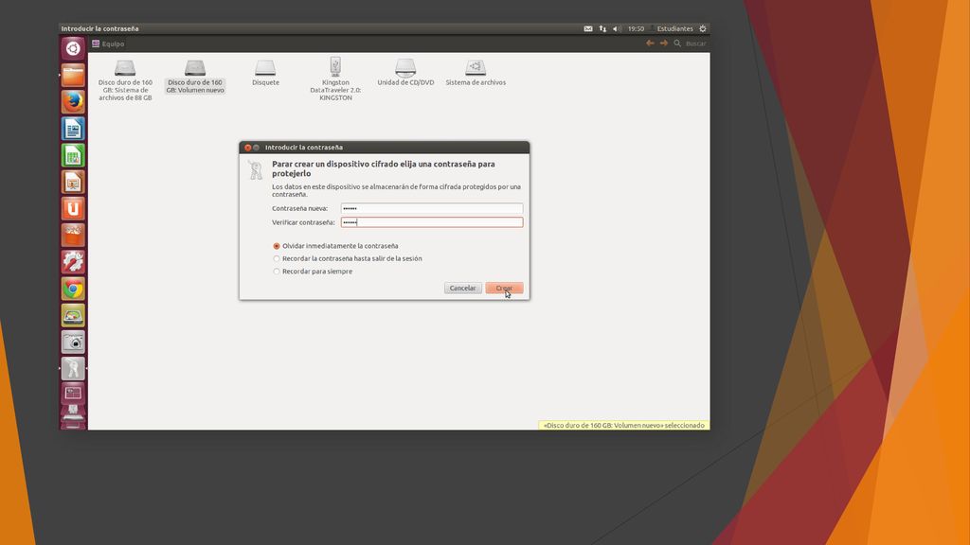
Task: Open the Estudiantes user menu
Action: [674, 28]
